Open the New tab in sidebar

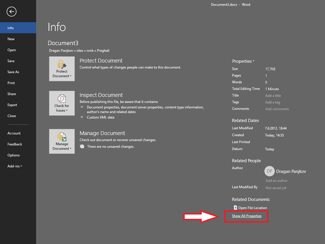click(x=11, y=39)
